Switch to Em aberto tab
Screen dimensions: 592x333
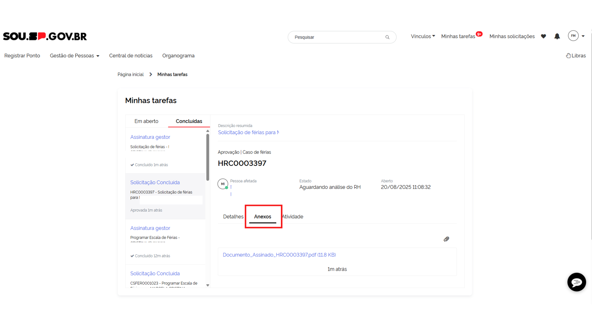point(146,121)
